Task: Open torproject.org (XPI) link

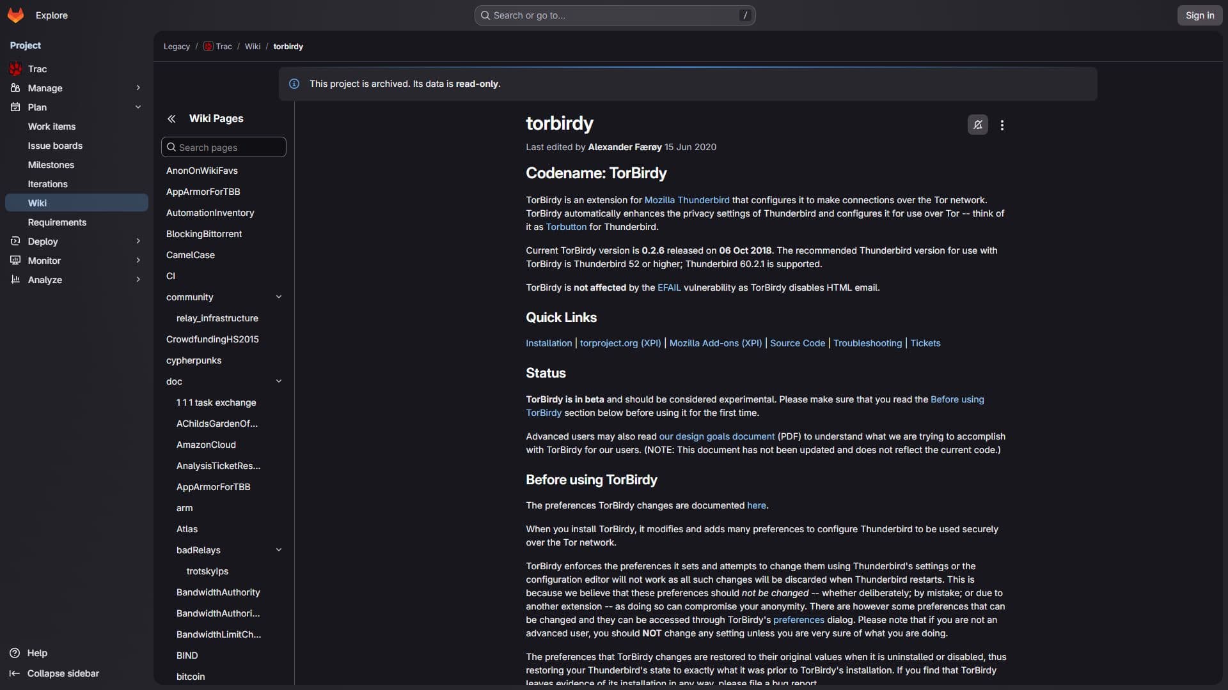Action: pyautogui.click(x=620, y=343)
